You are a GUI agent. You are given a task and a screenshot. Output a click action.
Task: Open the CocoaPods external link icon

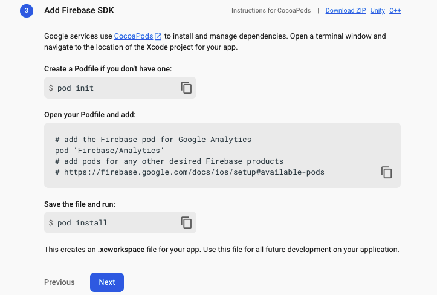158,36
